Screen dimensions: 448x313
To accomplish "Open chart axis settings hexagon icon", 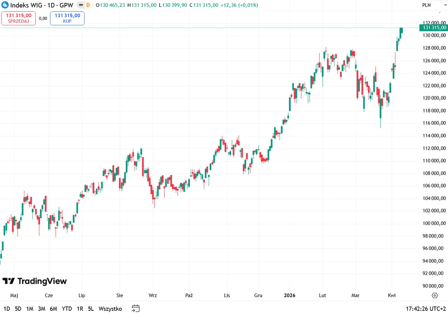I will pyautogui.click(x=435, y=295).
